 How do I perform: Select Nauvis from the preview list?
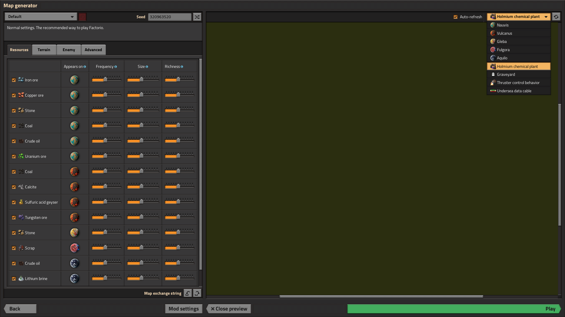point(519,25)
